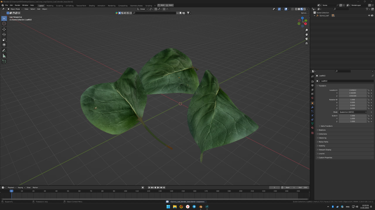This screenshot has width=375, height=210.
Task: Click the Scale Z value field
Action: click(x=353, y=122)
